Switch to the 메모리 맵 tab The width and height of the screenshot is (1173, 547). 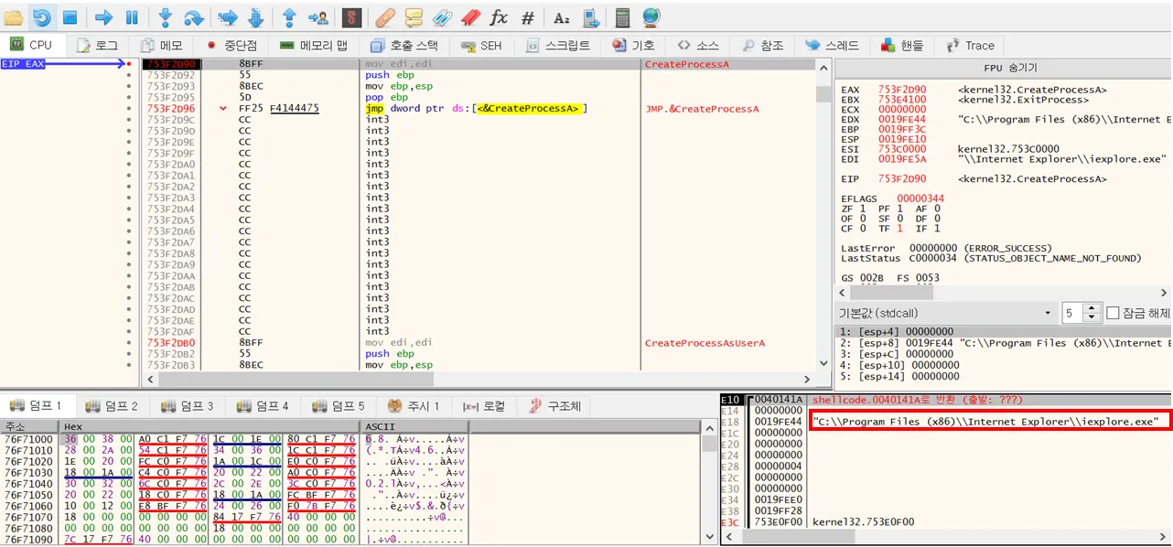tap(314, 45)
